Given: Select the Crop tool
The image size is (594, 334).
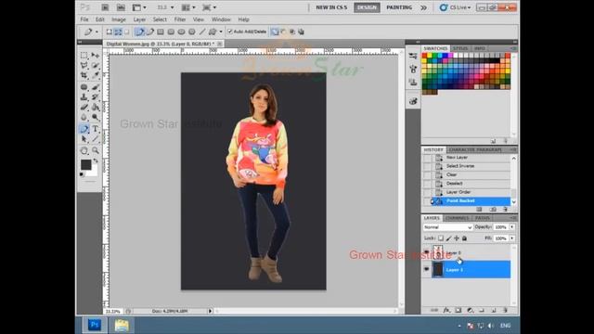Looking at the screenshot, I should (84, 75).
